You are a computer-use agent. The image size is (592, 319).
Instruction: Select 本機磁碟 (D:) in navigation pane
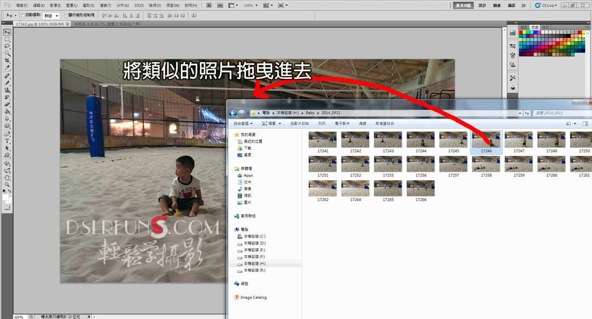tap(254, 243)
